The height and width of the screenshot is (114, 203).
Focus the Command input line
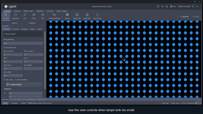[105, 99]
